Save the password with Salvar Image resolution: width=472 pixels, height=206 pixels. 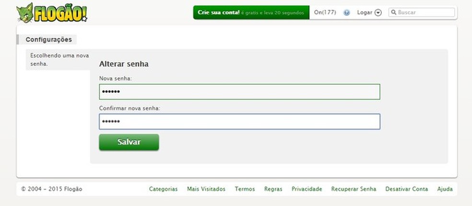[x=129, y=142]
